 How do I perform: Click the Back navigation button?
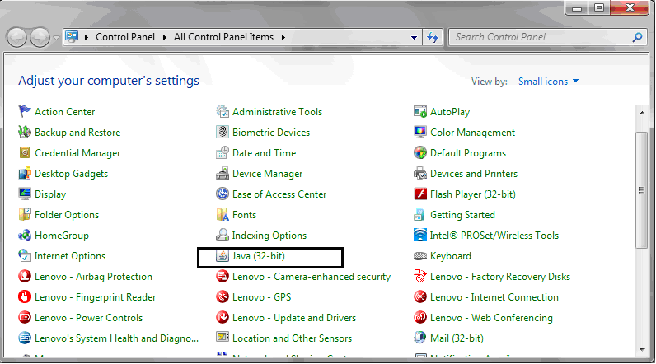17,37
